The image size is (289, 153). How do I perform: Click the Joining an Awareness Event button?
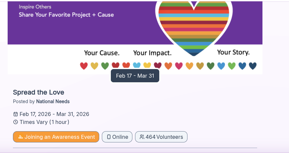click(56, 137)
